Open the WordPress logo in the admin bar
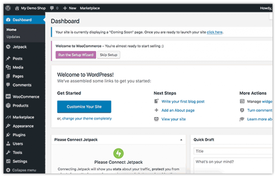Image resolution: width=276 pixels, height=177 pixels. coord(8,8)
